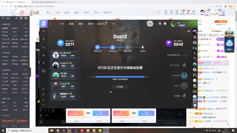This screenshot has width=237, height=133.
Task: Select Noha77 opponent avatar
Action: pos(184,86)
